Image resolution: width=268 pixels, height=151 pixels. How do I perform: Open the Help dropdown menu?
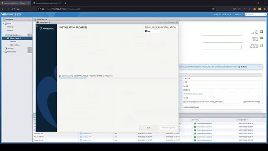pos(238,14)
